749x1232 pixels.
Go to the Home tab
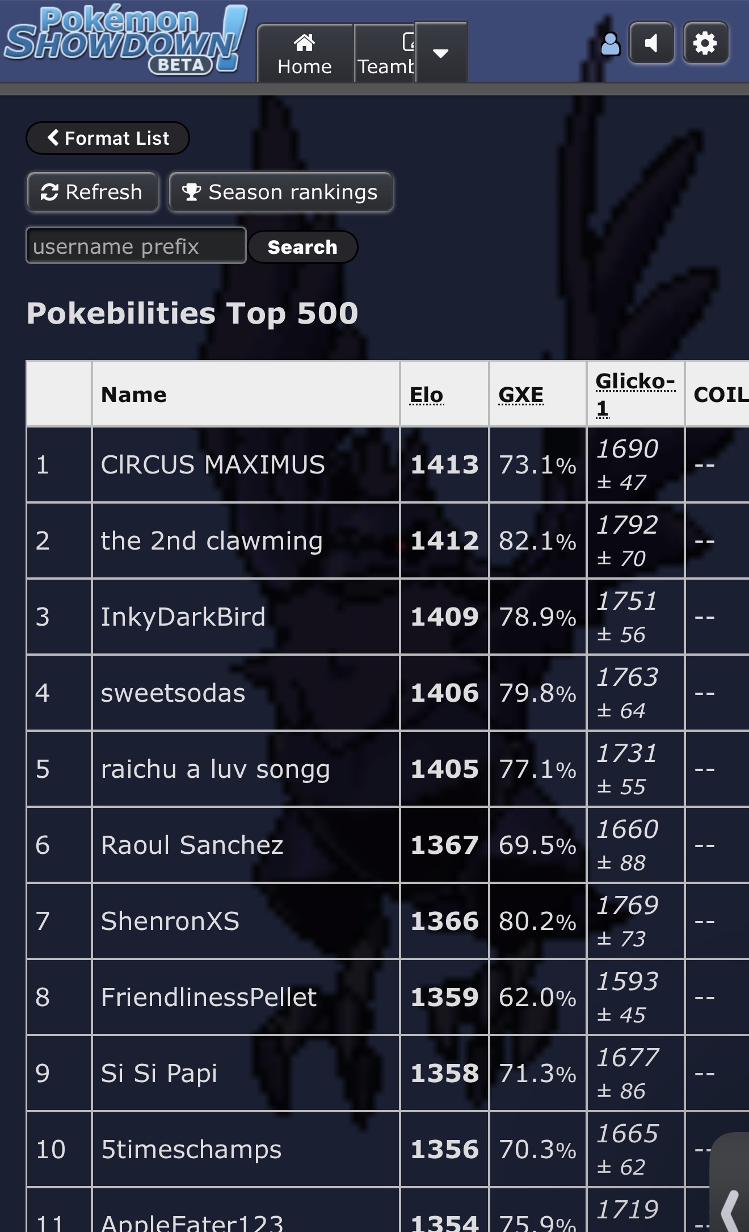click(x=305, y=54)
